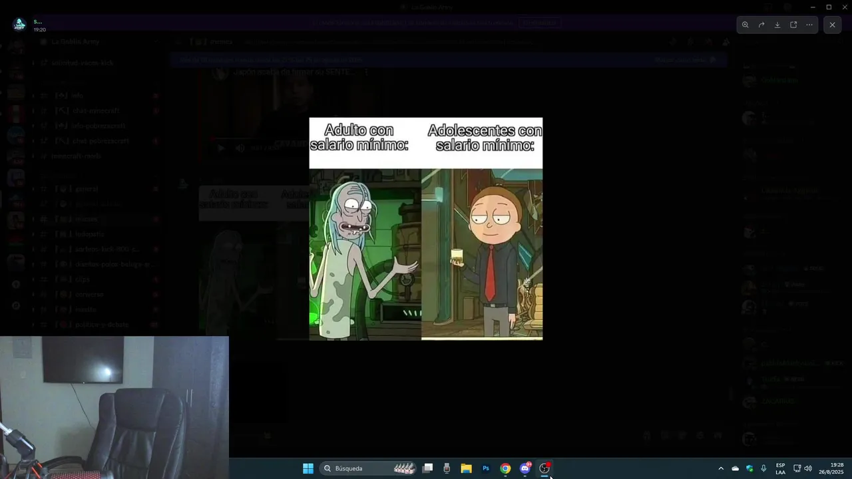Click the enlarged Rick and Morty meme image
Image resolution: width=852 pixels, height=479 pixels.
pyautogui.click(x=426, y=229)
